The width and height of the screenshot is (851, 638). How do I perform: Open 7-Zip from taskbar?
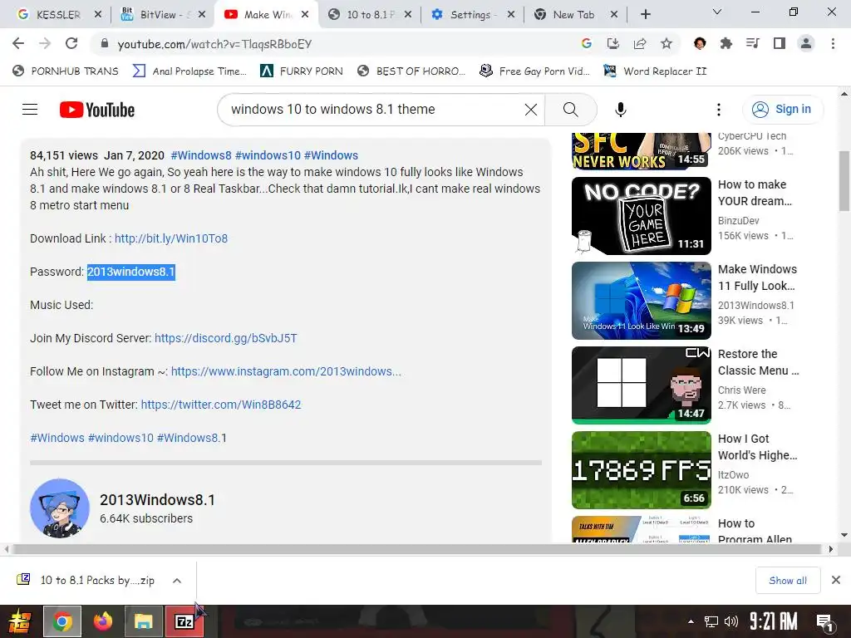(x=184, y=621)
